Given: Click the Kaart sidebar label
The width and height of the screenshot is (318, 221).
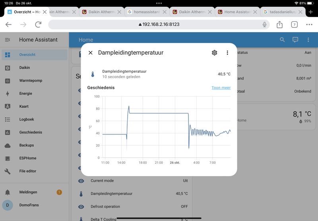Looking at the screenshot, I should click(24, 107).
